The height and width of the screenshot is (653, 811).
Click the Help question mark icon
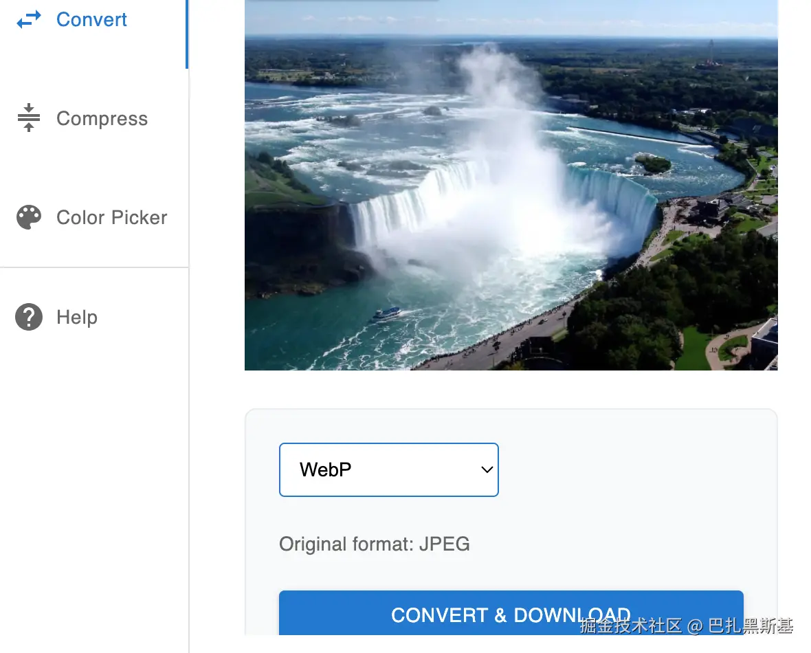pyautogui.click(x=29, y=317)
